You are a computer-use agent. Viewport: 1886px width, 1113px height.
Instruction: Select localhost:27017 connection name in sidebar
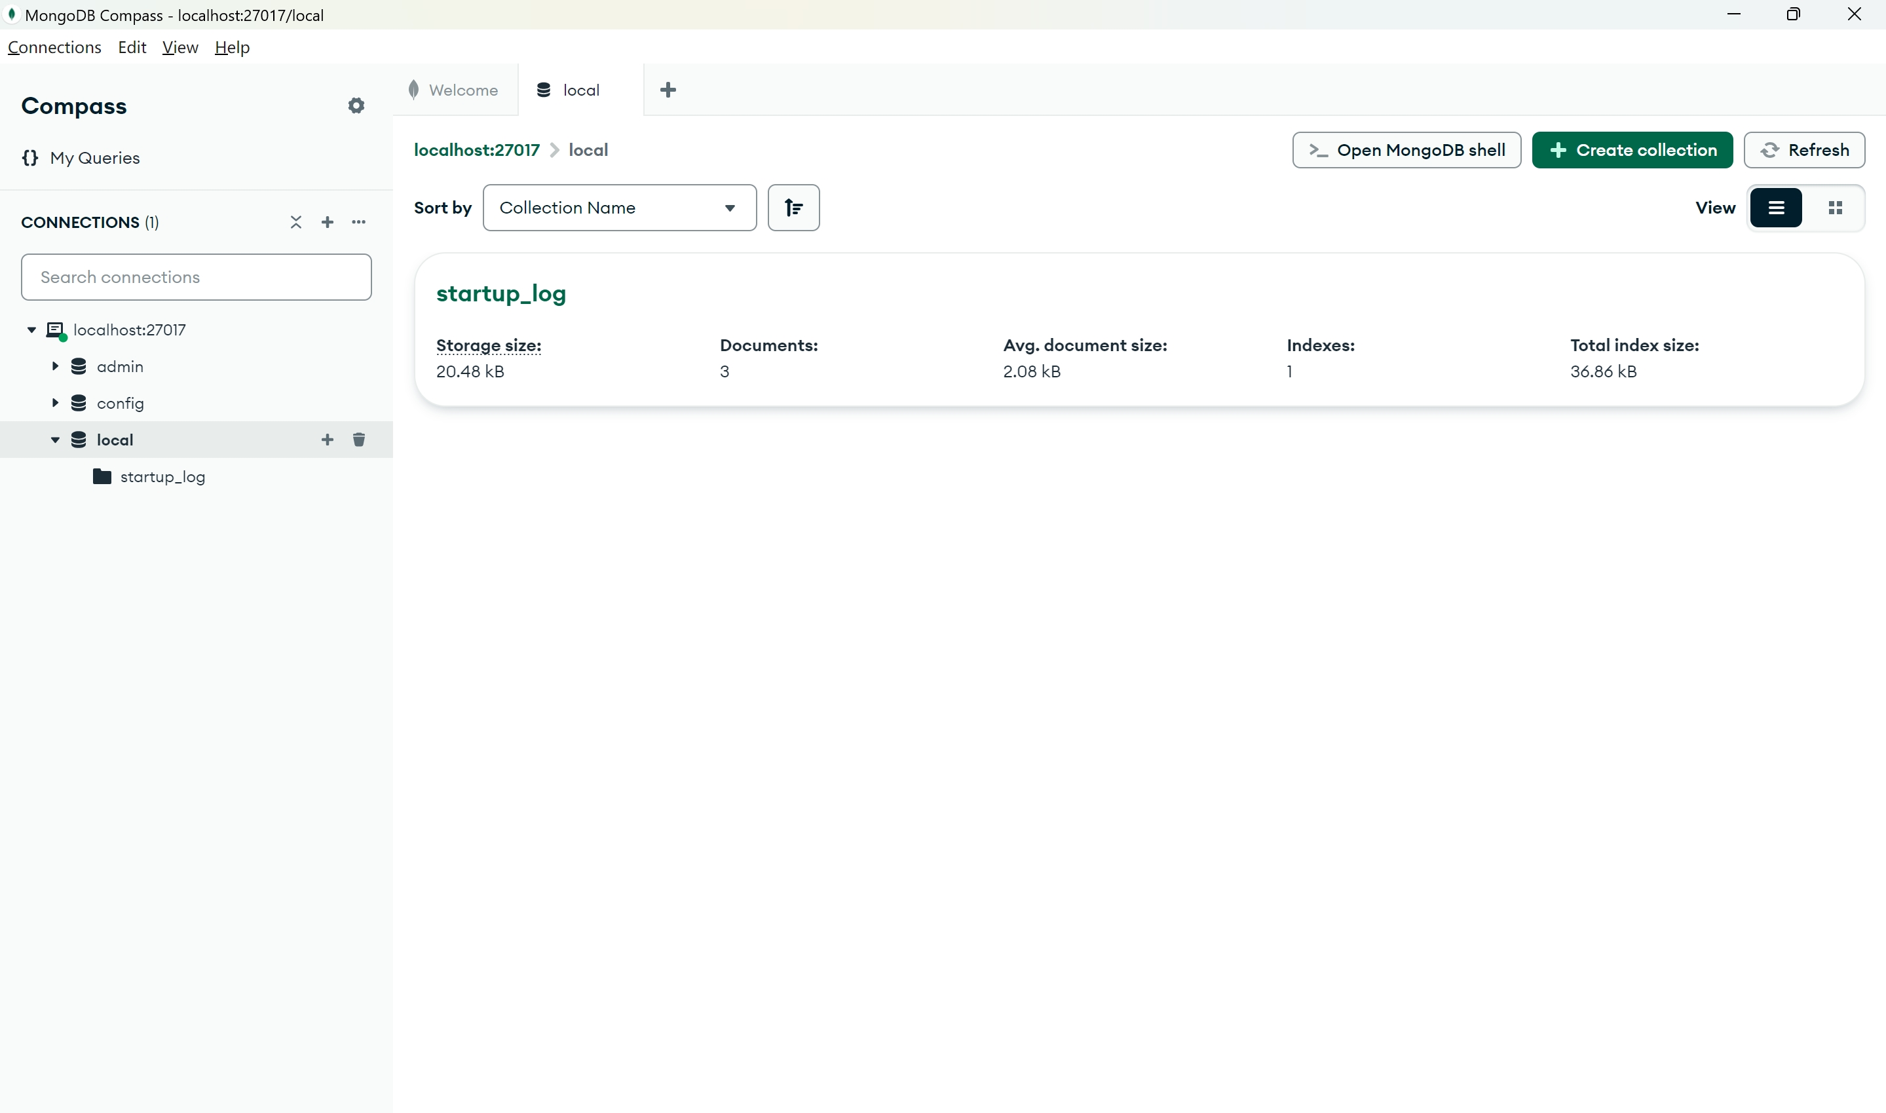pos(129,330)
